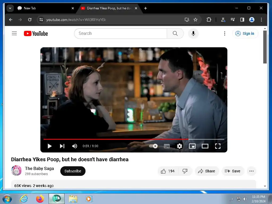Subscribe to The Baby Saga
The width and height of the screenshot is (272, 204).
(x=73, y=171)
